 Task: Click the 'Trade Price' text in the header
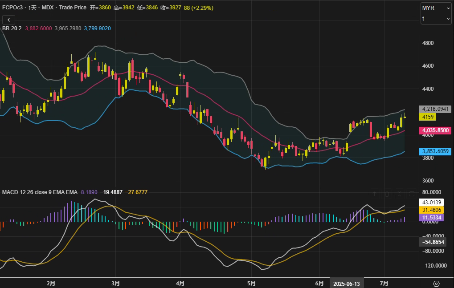click(73, 8)
